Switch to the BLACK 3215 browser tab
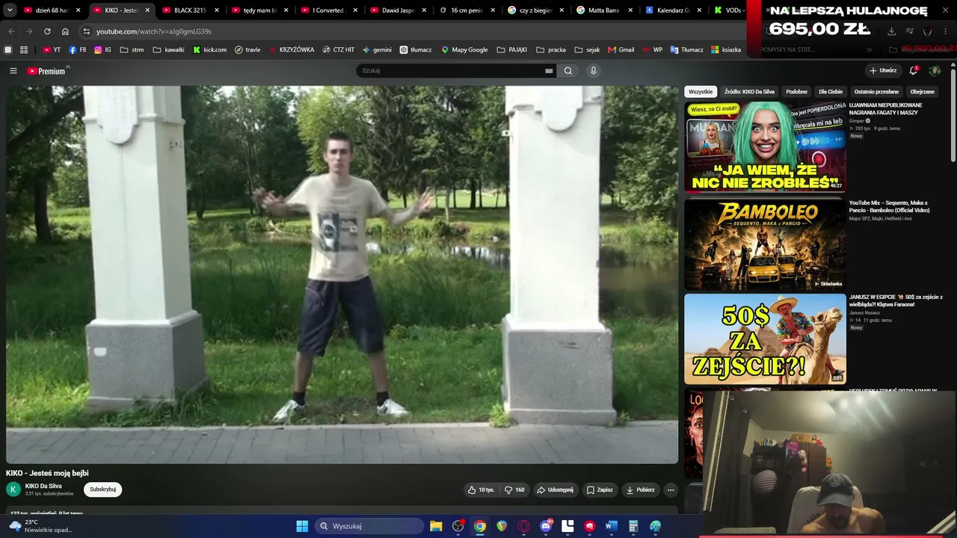This screenshot has width=957, height=538. [189, 10]
